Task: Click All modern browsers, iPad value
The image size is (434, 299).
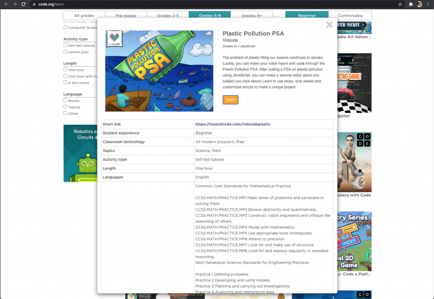Action: point(220,142)
